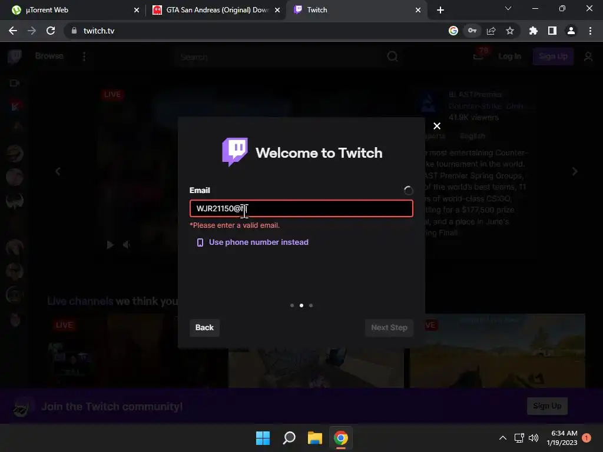603x452 pixels.
Task: Open saved passwords key icon
Action: coord(472,31)
